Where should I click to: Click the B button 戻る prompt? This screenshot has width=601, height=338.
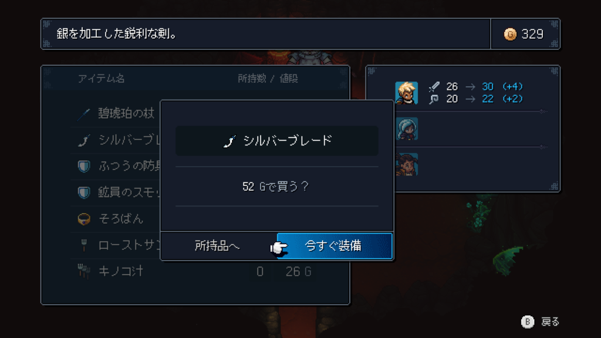pyautogui.click(x=541, y=322)
